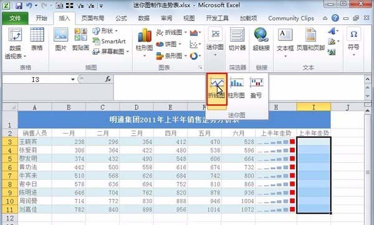Insert a Column chart (柱形图)
This screenshot has width=374, height=225.
click(144, 42)
